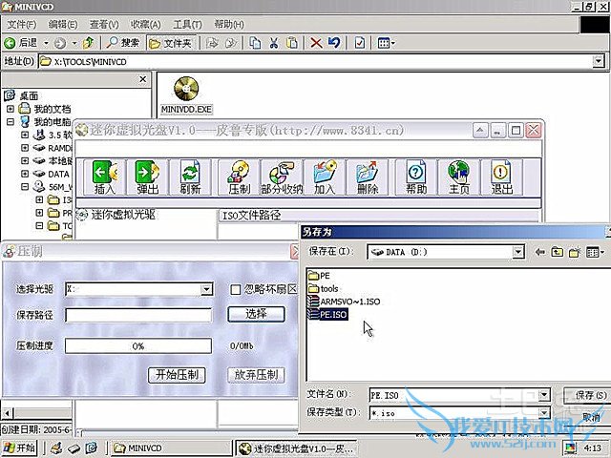Go up one folder level in Explorer
611x458 pixels.
pyautogui.click(x=88, y=43)
